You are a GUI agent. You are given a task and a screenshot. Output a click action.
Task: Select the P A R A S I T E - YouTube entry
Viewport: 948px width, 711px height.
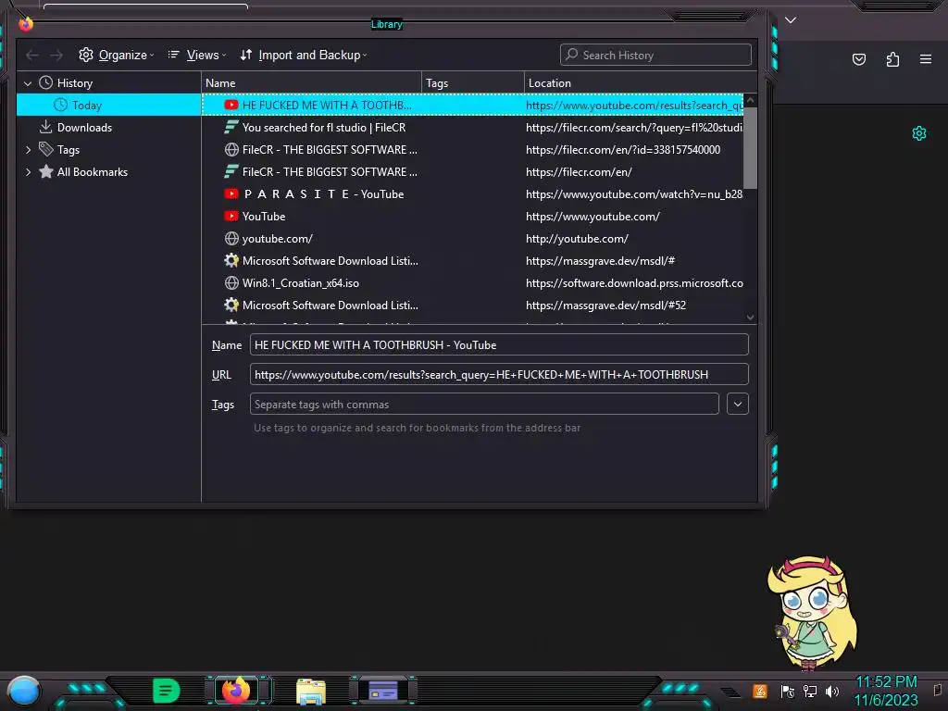tap(473, 194)
